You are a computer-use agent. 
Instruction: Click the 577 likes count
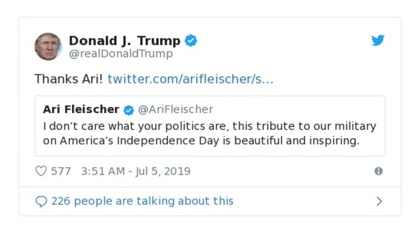click(x=60, y=171)
